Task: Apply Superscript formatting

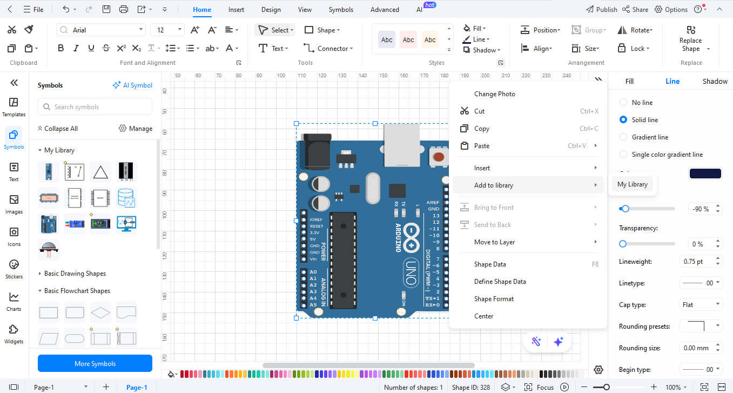Action: [x=122, y=48]
